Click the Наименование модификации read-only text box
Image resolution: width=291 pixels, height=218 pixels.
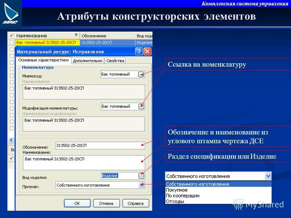(84, 124)
